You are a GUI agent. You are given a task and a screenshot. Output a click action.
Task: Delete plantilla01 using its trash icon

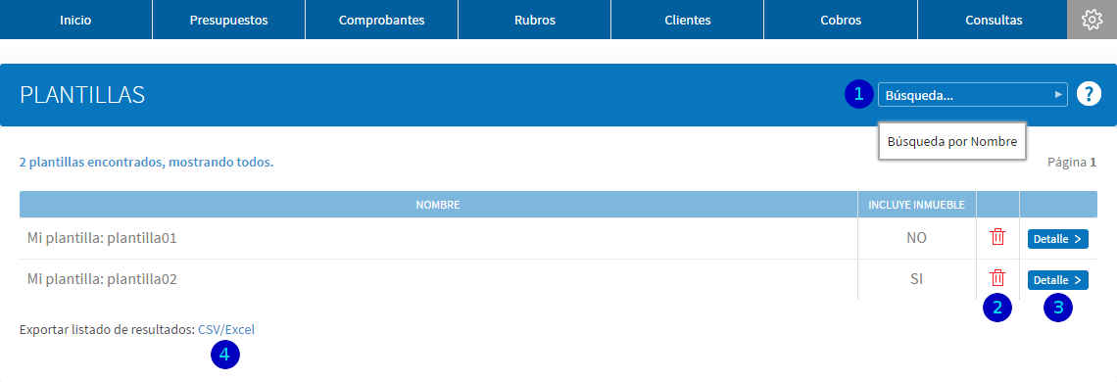[997, 237]
